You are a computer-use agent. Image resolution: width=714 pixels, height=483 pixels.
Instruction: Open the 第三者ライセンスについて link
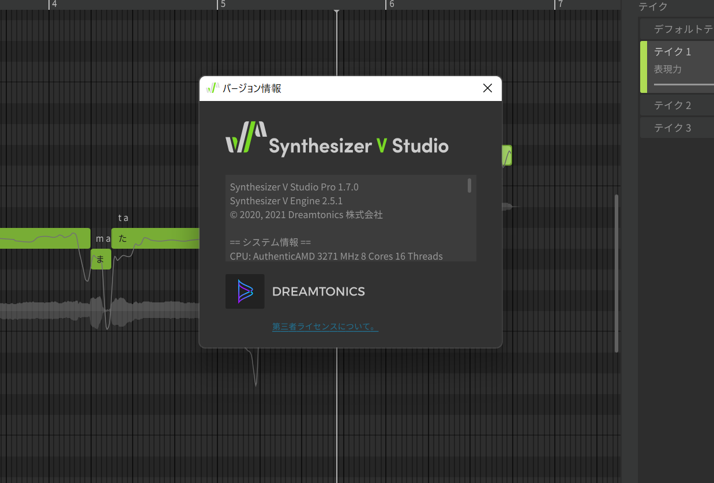coord(325,327)
